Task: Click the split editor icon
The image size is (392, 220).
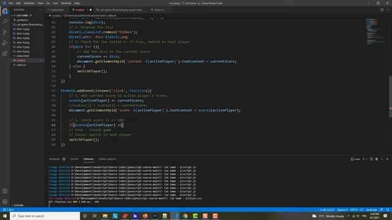Action: 382,10
